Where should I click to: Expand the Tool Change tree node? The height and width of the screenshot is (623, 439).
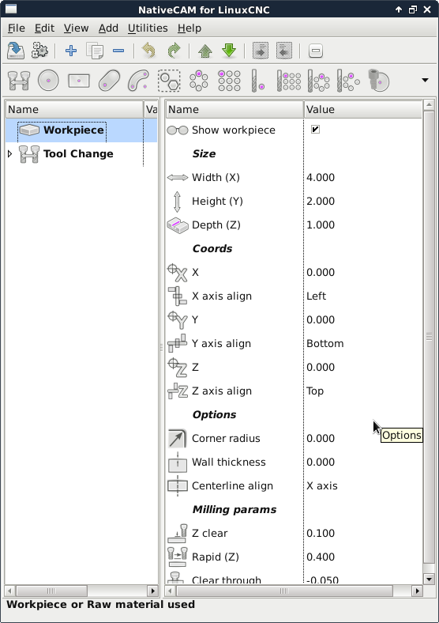point(10,153)
